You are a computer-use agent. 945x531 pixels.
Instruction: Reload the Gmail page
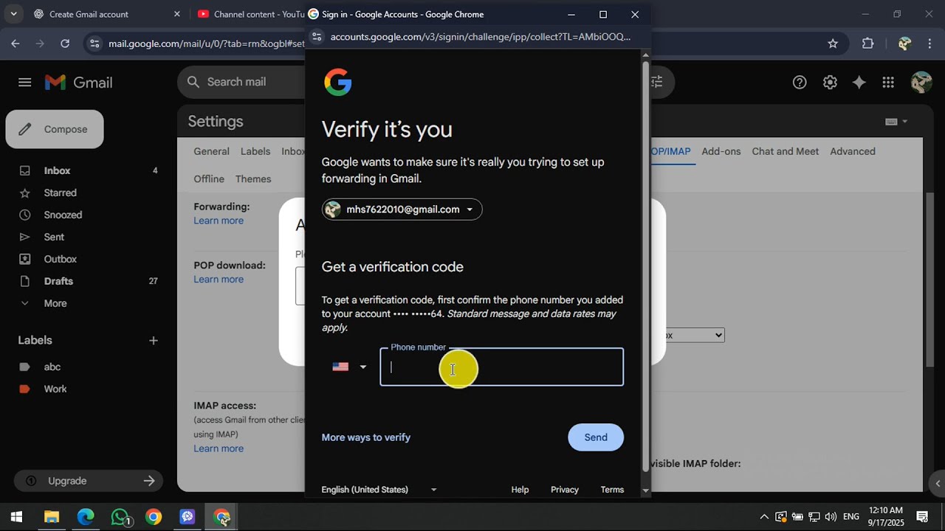tap(65, 44)
